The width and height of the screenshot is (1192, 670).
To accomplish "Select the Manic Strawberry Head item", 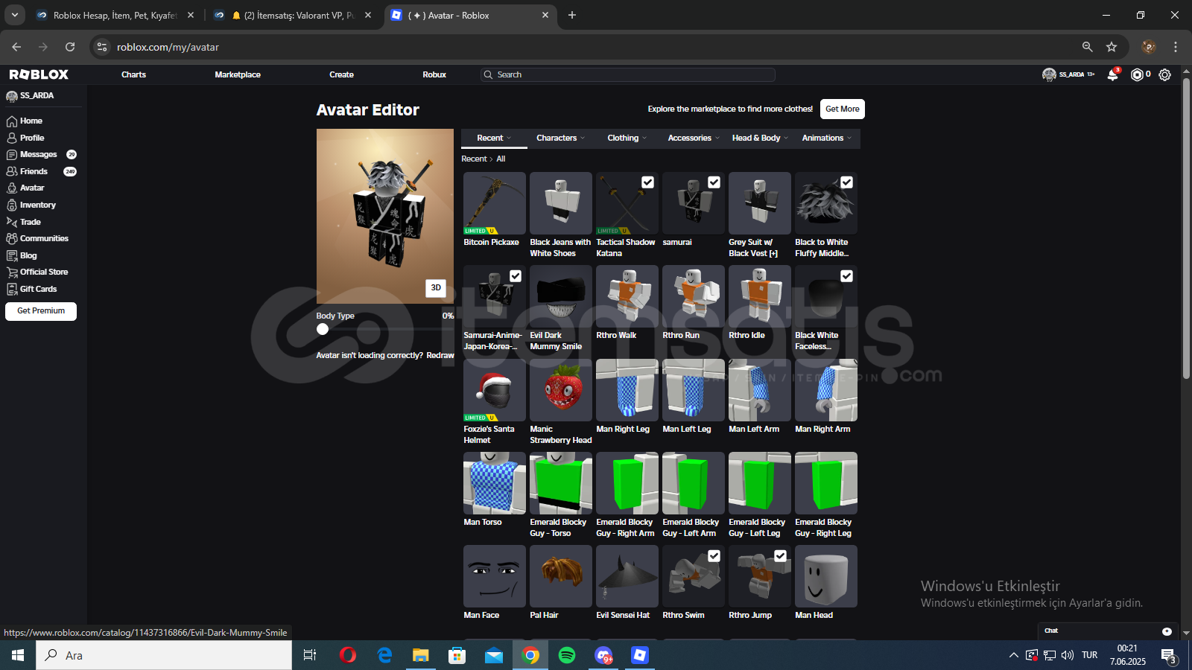I will click(x=561, y=390).
